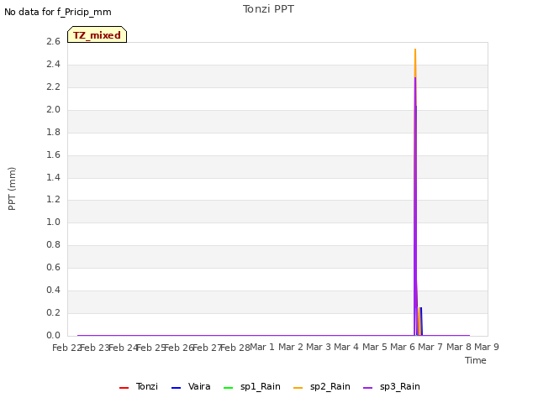Click the Tonzi PPT chart title

[268, 9]
